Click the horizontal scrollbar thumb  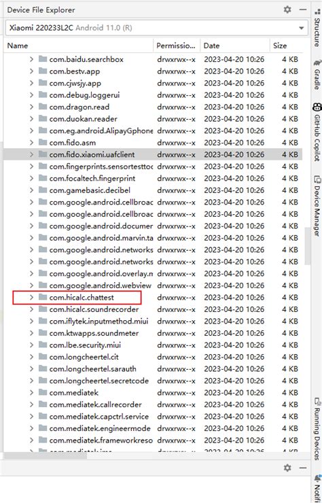coord(46,455)
